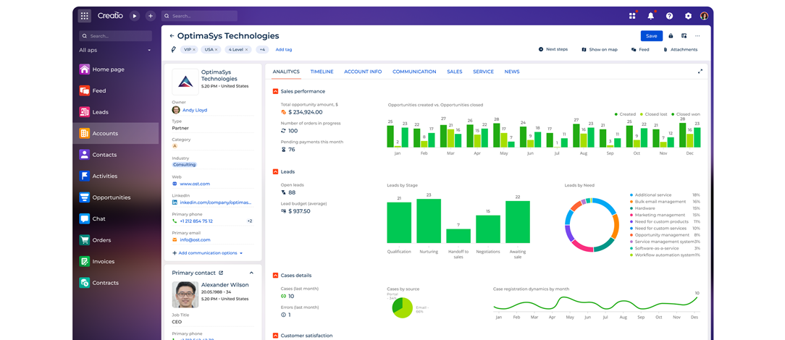This screenshot has width=785, height=340.
Task: Remove the VIP tag
Action: point(194,49)
